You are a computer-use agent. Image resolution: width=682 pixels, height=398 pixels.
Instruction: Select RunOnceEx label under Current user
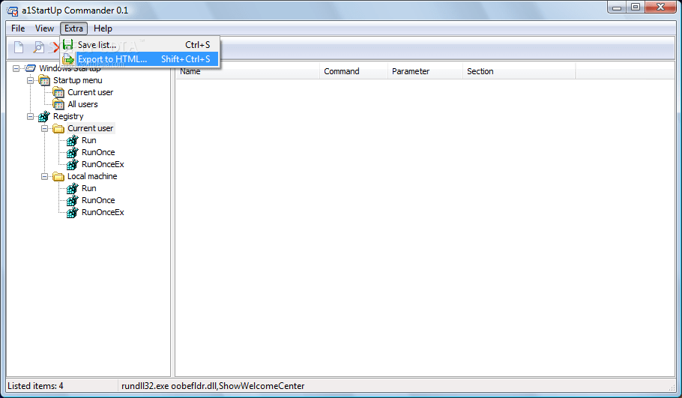pos(103,164)
